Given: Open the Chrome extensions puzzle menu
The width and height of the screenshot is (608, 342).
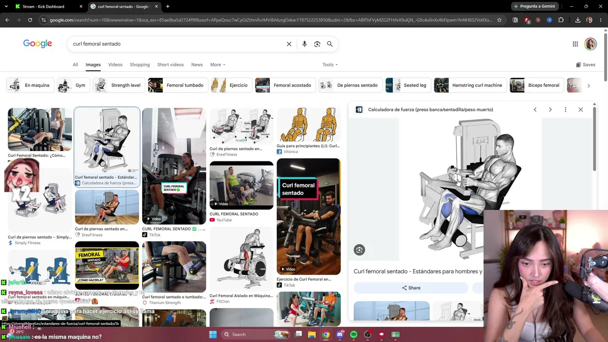Looking at the screenshot, I should [x=561, y=20].
